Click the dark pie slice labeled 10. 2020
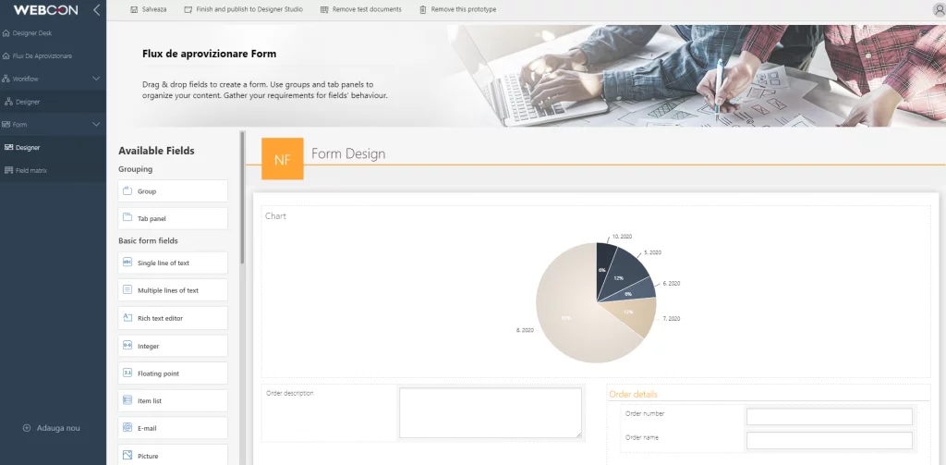This screenshot has width=946, height=465. (605, 265)
